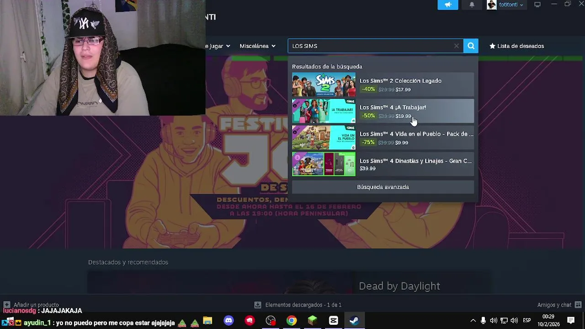The width and height of the screenshot is (585, 329).
Task: Open the taskbar clock showing 00:29
Action: point(548,320)
